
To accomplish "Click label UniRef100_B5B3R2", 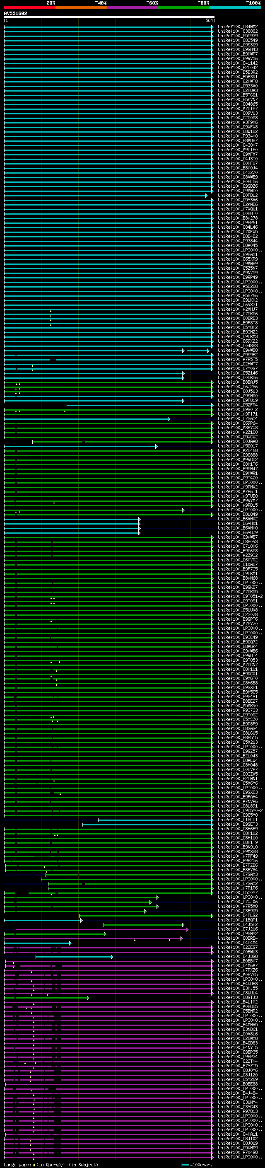I will pos(238,72).
